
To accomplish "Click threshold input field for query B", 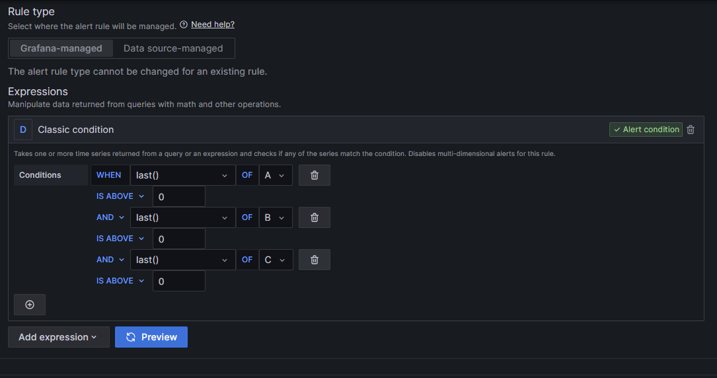I will [178, 239].
